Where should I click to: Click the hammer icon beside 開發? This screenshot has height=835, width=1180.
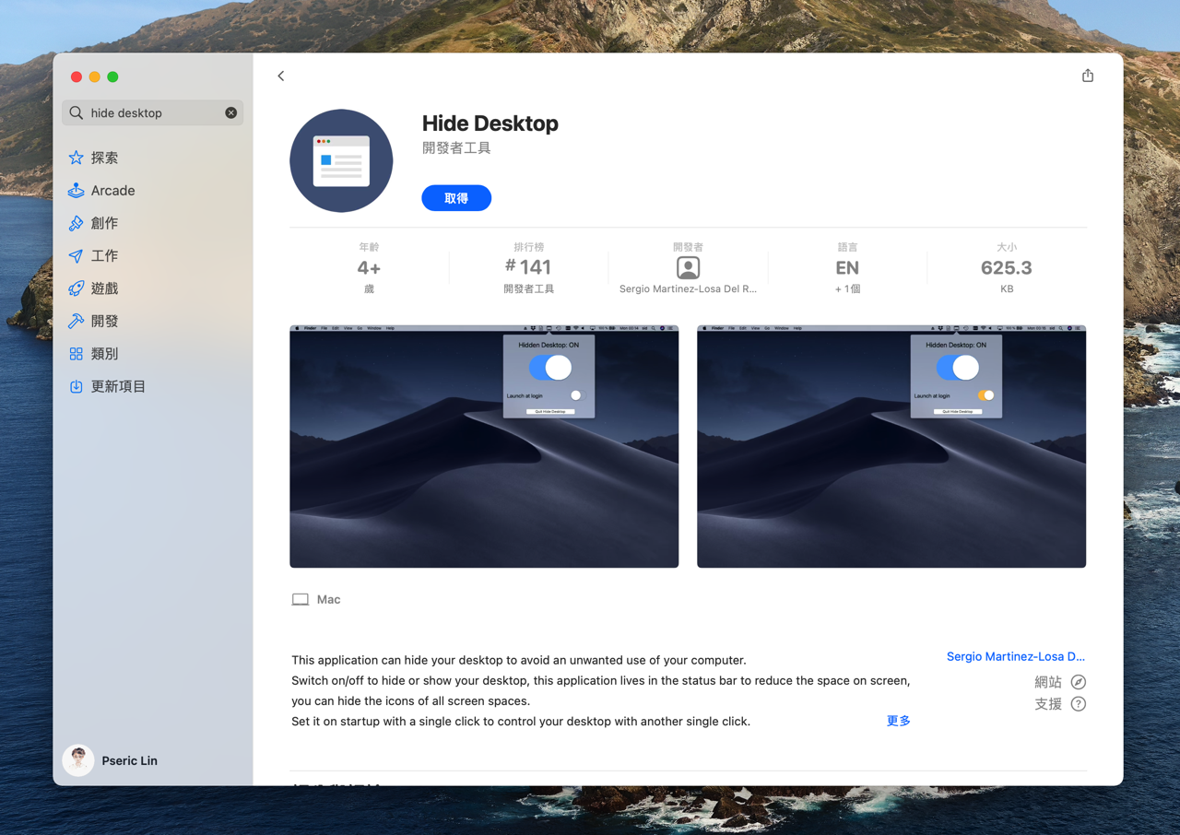(77, 321)
